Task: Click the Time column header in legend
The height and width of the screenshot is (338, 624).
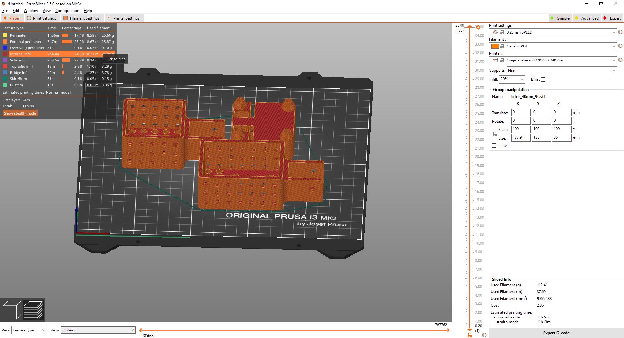Action: [x=51, y=28]
